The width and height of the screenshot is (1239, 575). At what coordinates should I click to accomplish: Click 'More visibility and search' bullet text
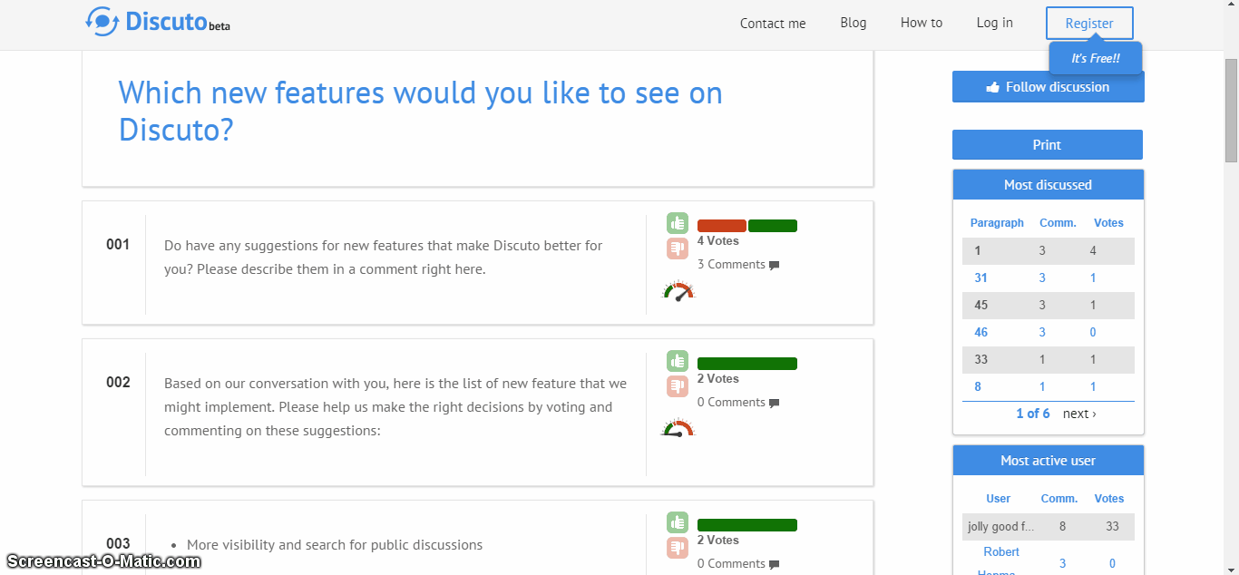click(335, 545)
